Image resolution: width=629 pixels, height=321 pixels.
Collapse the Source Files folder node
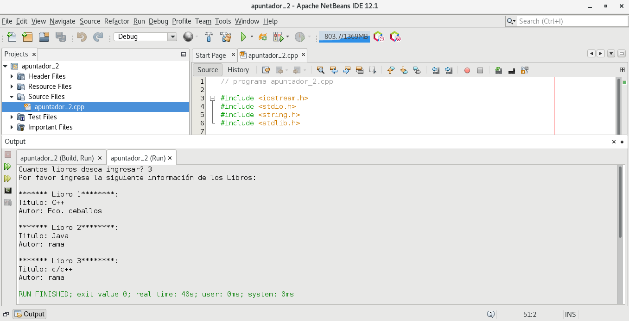click(12, 97)
